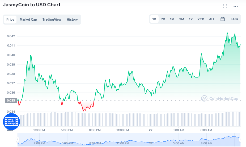The width and height of the screenshot is (246, 147).
Task: Click the 0.034 y-axis label
Action: pos(11,112)
